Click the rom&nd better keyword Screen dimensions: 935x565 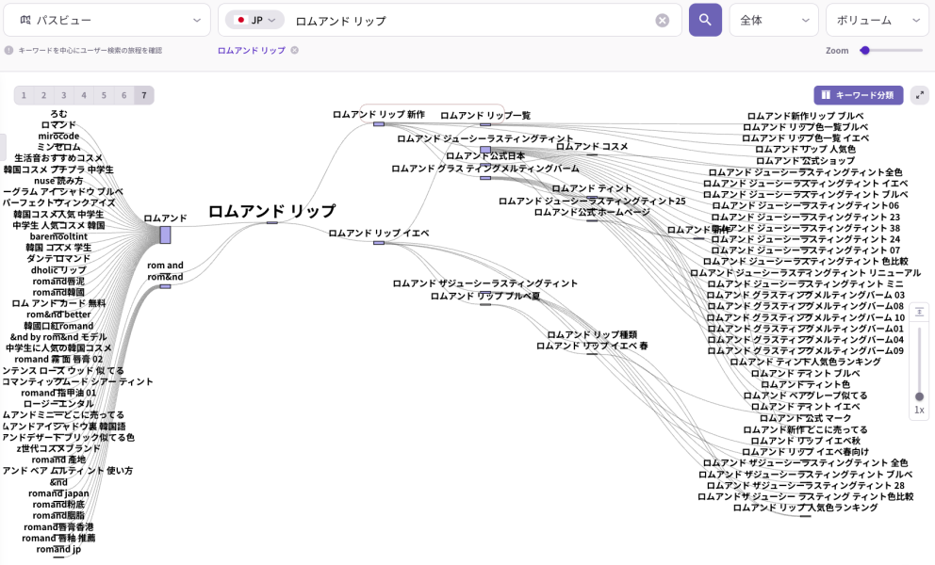click(58, 315)
